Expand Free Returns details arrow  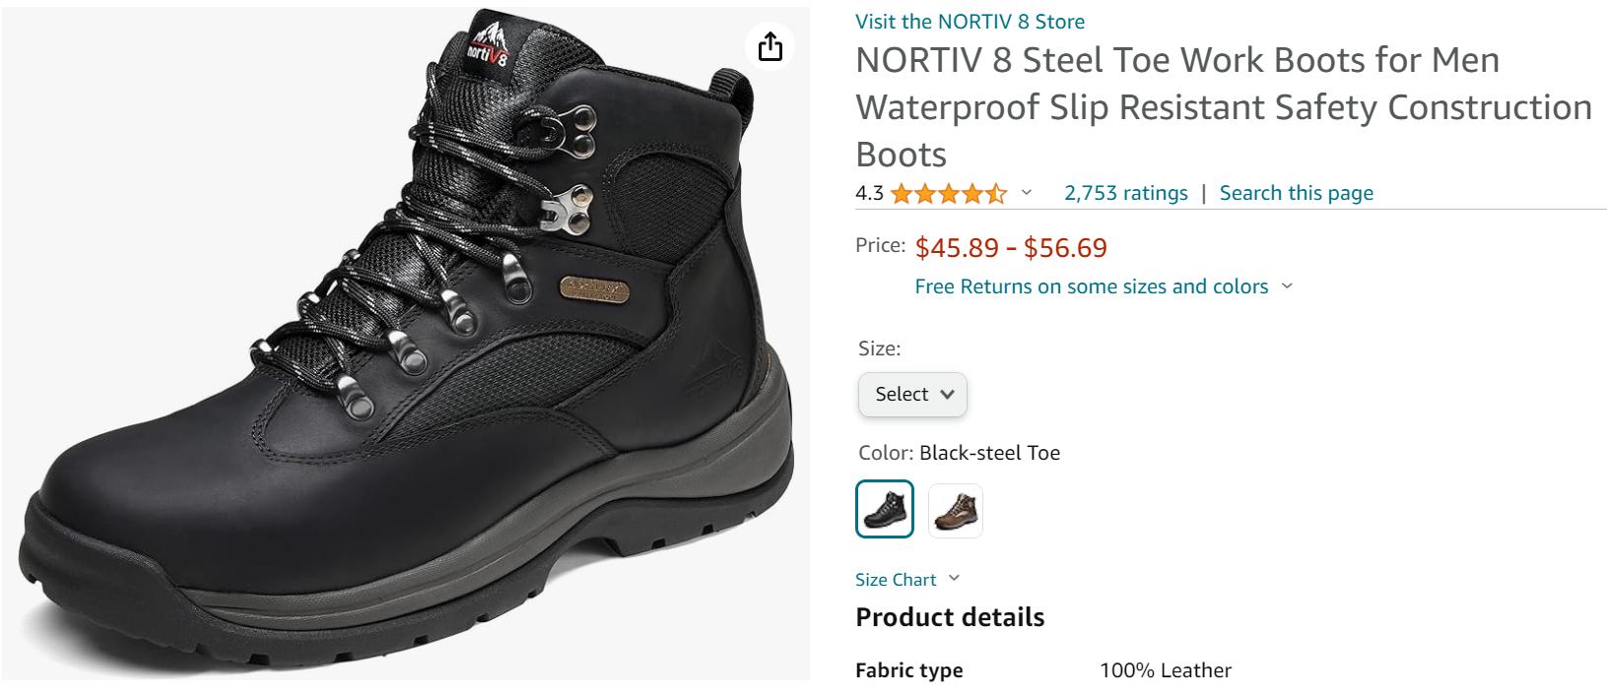[1286, 286]
